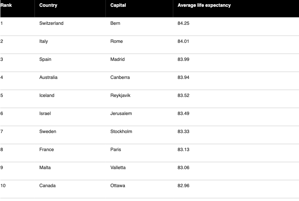Click the Valletta capital cell
This screenshot has height=201, width=299.
118,167
